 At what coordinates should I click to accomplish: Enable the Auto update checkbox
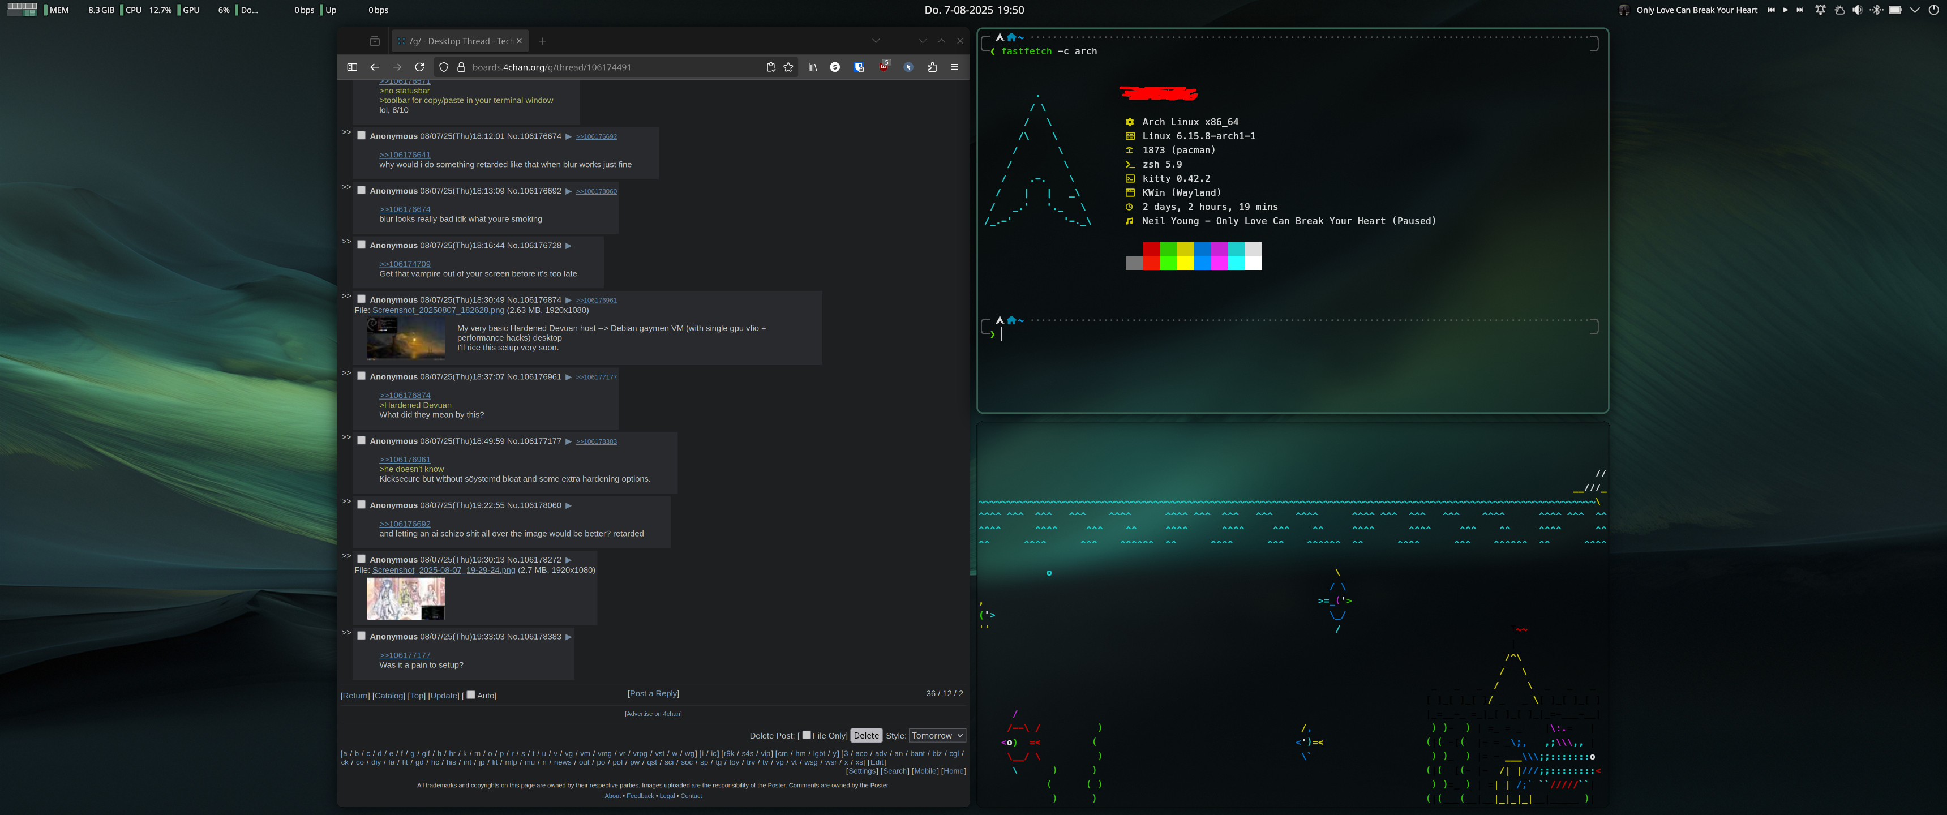[x=471, y=695]
